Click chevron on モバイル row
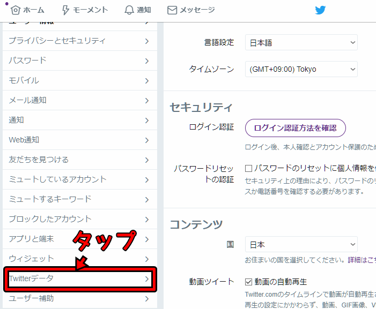 click(x=147, y=81)
